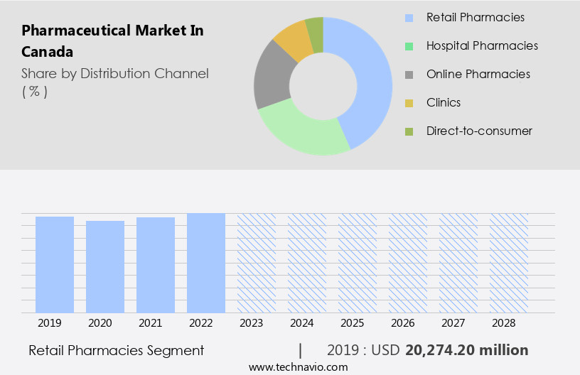Select the Hospital Pharmacies legend label
Screen dimensions: 580x375
pyautogui.click(x=482, y=45)
